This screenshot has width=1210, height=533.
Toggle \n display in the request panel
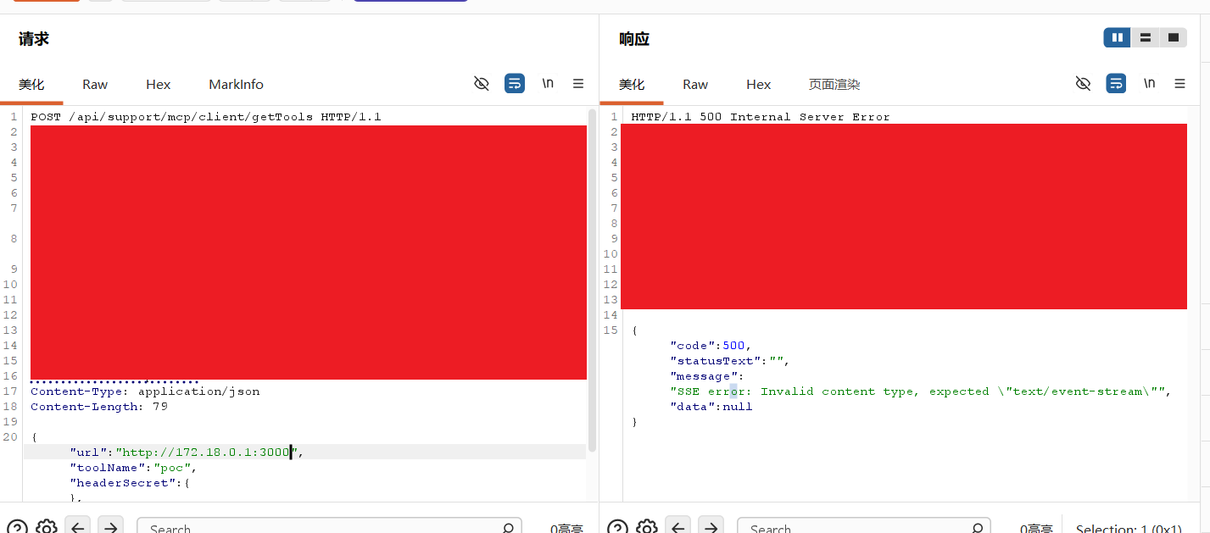[x=548, y=83]
